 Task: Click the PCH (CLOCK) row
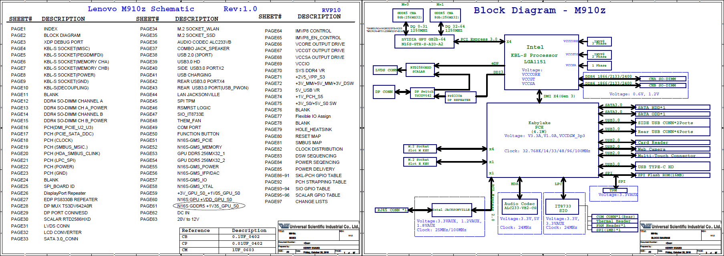point(42,140)
